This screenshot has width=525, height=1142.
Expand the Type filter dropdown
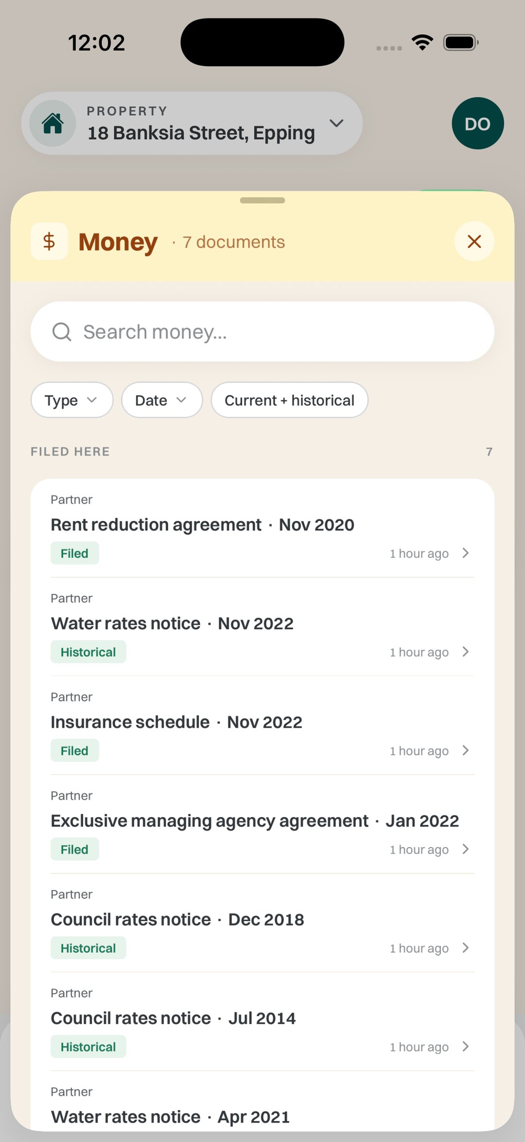coord(72,400)
